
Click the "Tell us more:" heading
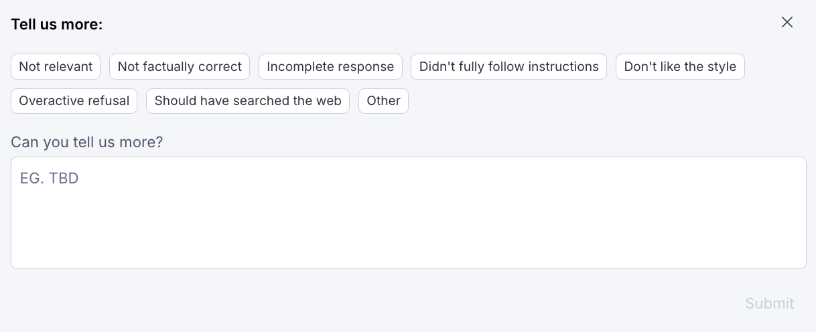[57, 25]
